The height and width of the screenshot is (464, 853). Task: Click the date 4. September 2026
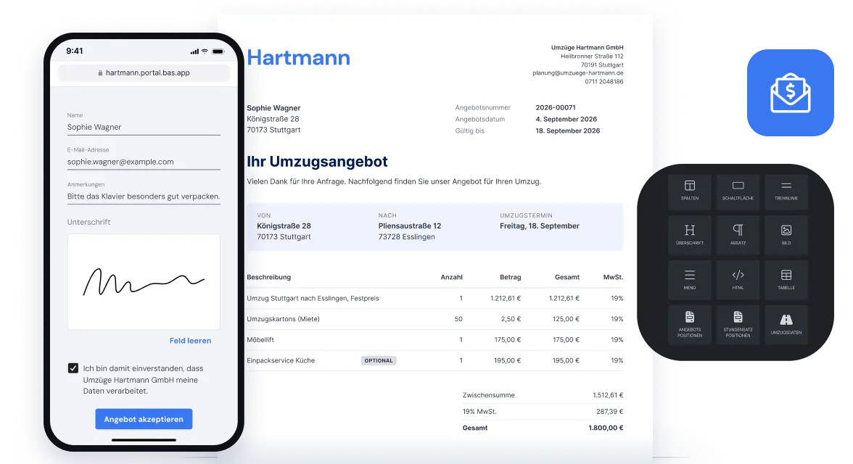point(566,119)
